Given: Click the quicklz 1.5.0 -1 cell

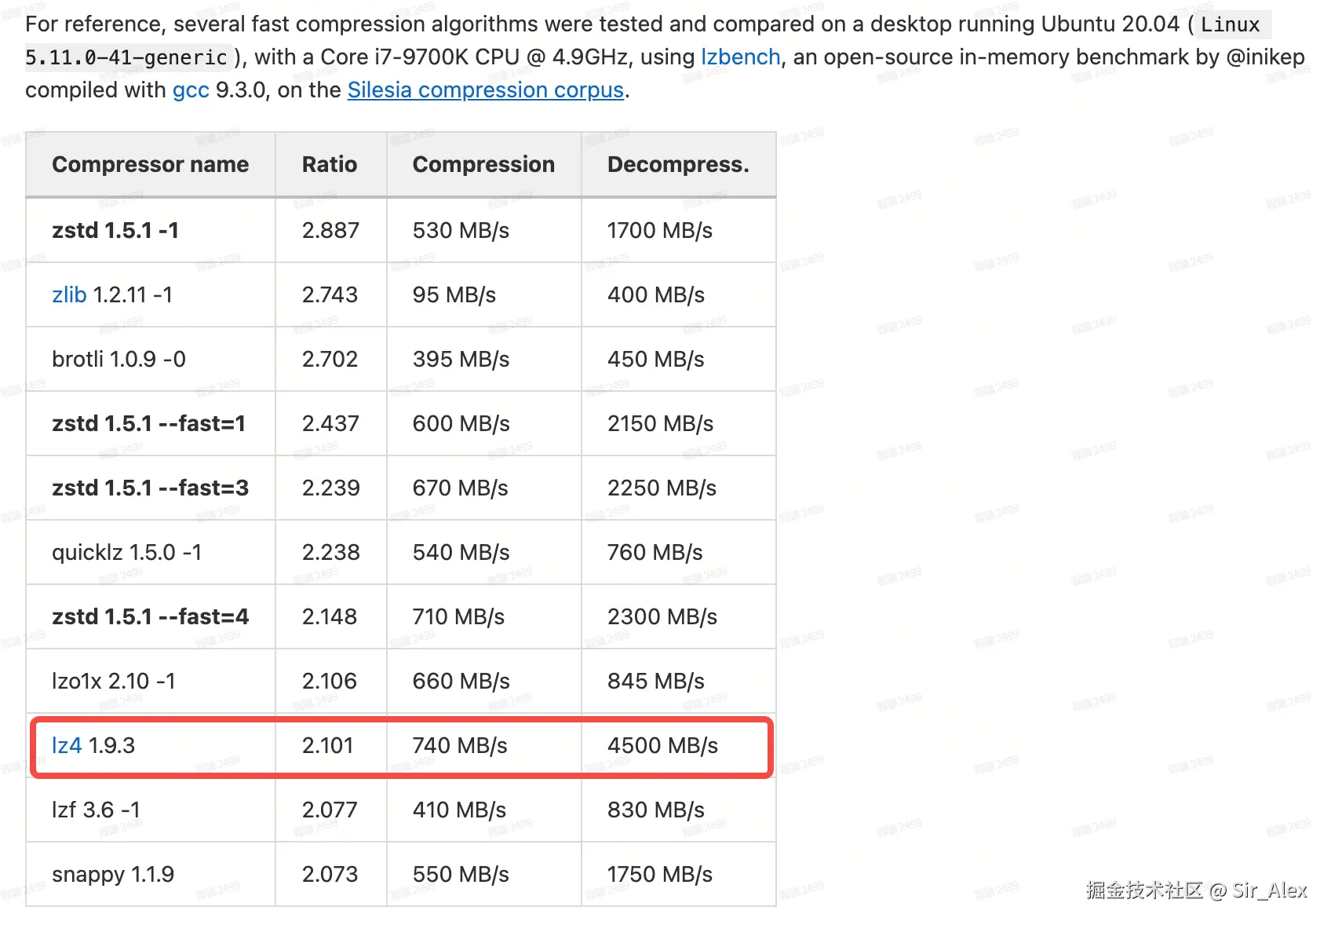Looking at the screenshot, I should [x=126, y=553].
